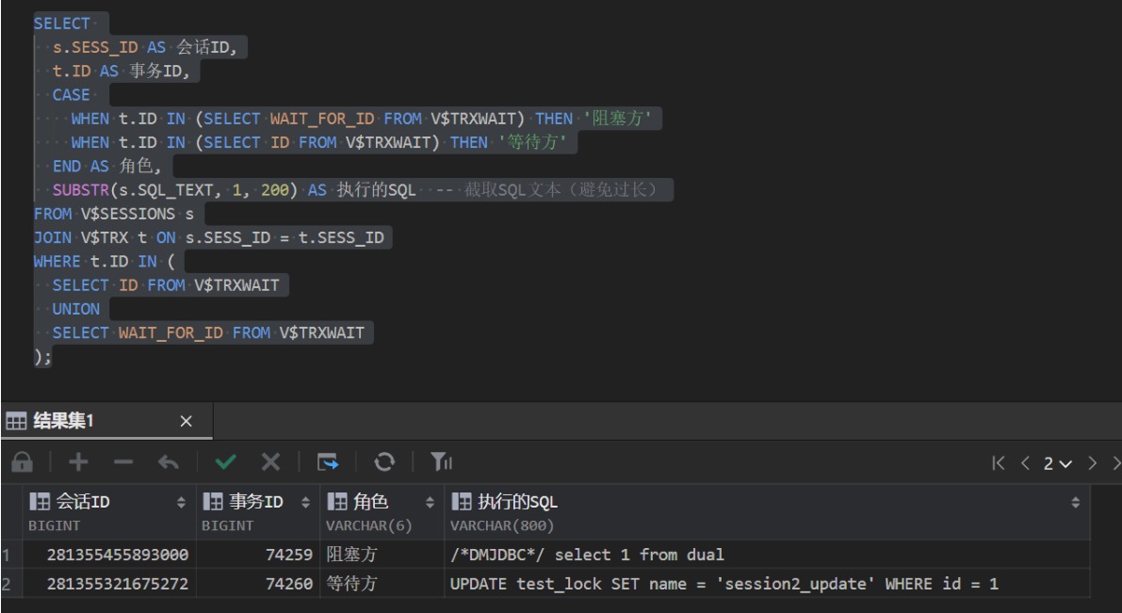Delete row with the minus icon

[123, 462]
